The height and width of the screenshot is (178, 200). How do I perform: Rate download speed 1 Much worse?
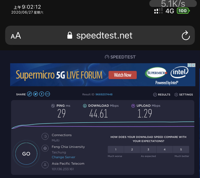pos(116,150)
